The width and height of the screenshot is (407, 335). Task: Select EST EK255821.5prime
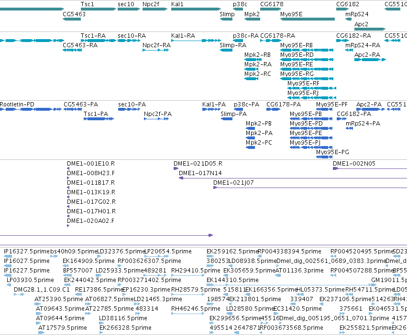click(x=365, y=328)
